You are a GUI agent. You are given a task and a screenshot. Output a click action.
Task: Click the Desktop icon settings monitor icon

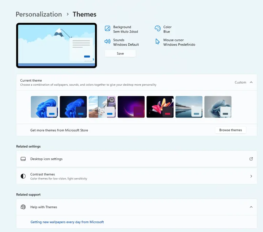coord(23,159)
